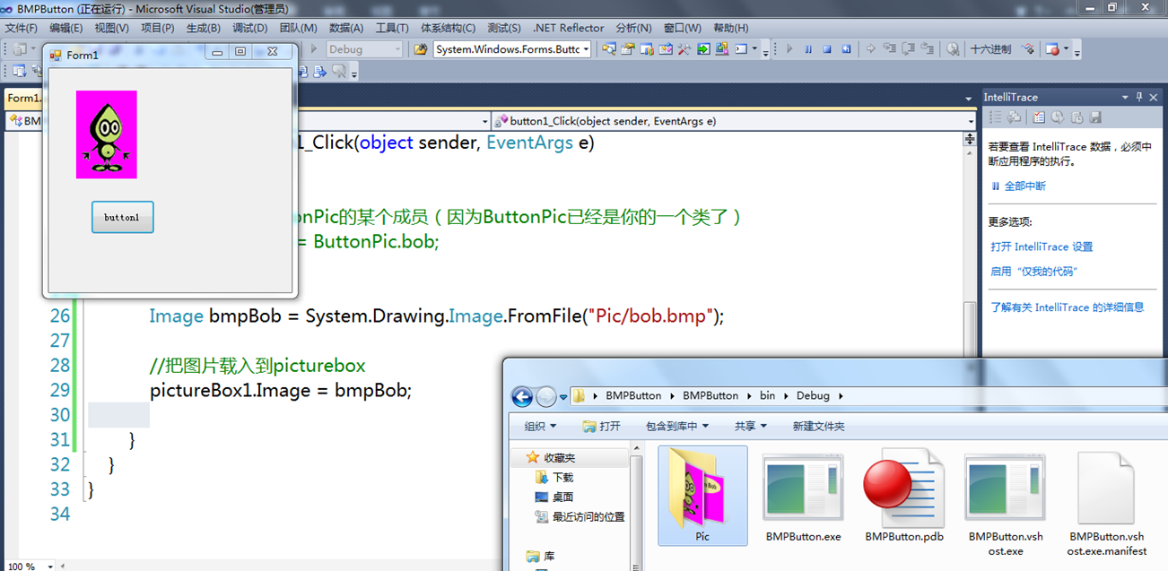Select the Pic folder in Explorer
Viewport: 1168px width, 571px height.
702,496
